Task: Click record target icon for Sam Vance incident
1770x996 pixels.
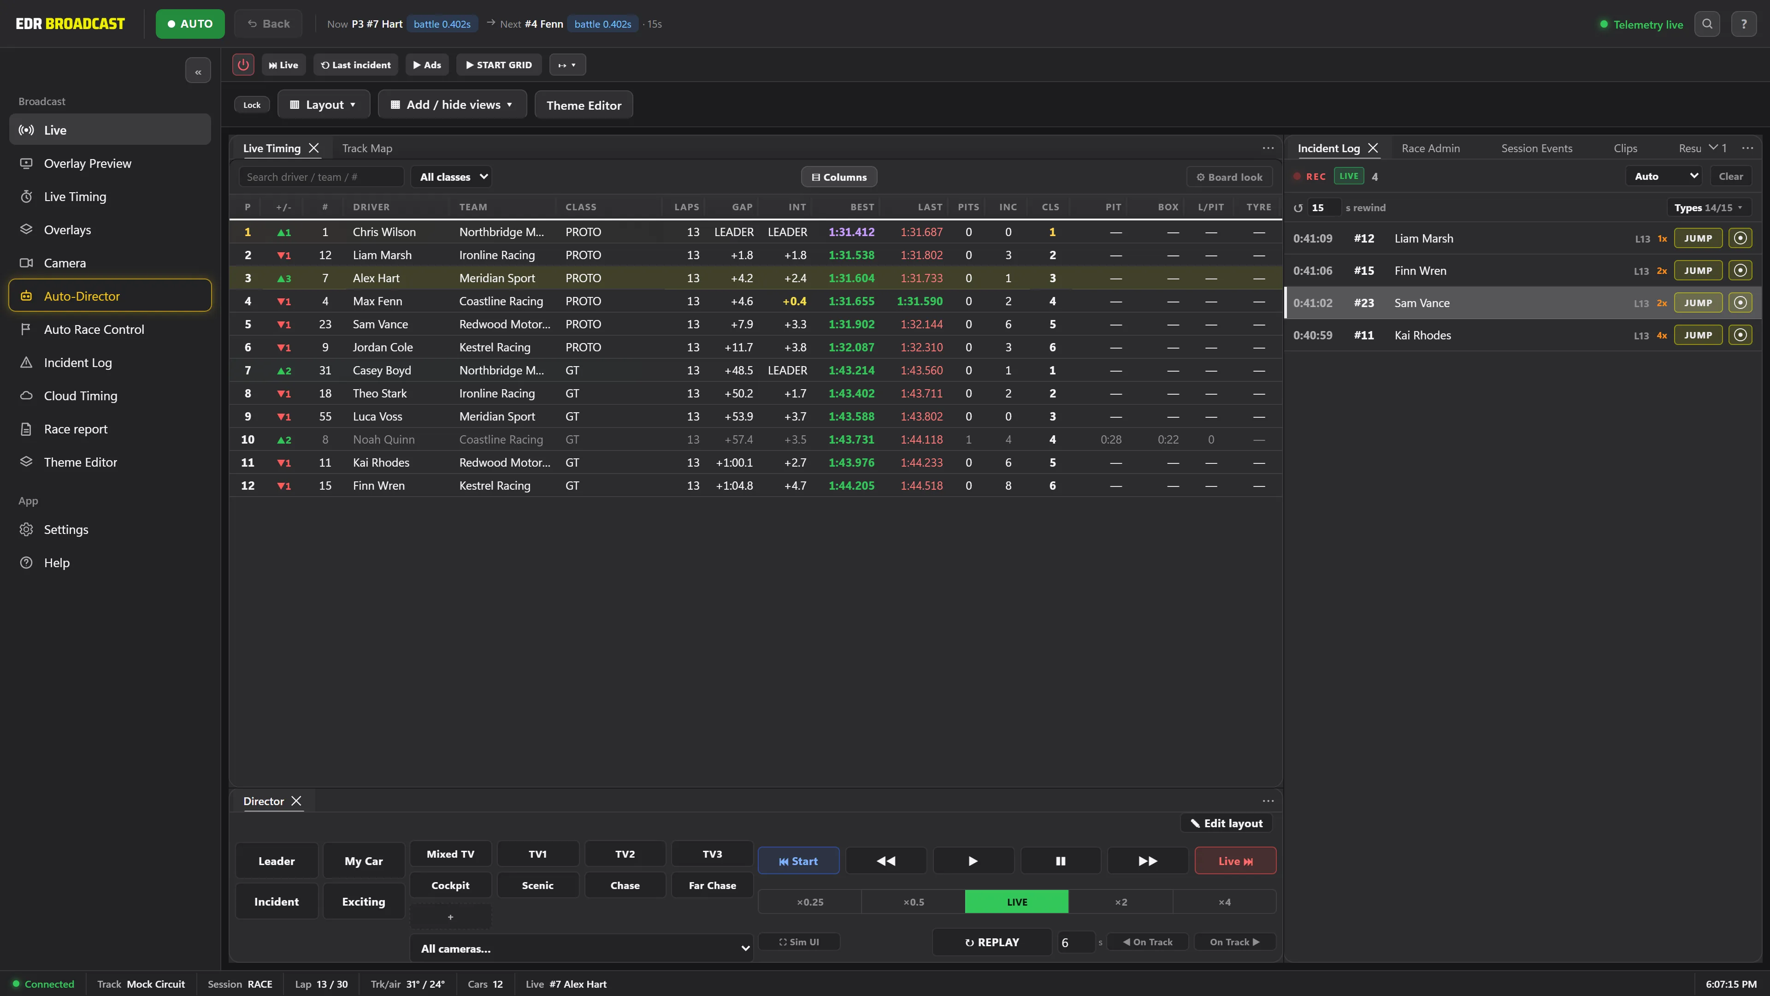Action: [1740, 303]
